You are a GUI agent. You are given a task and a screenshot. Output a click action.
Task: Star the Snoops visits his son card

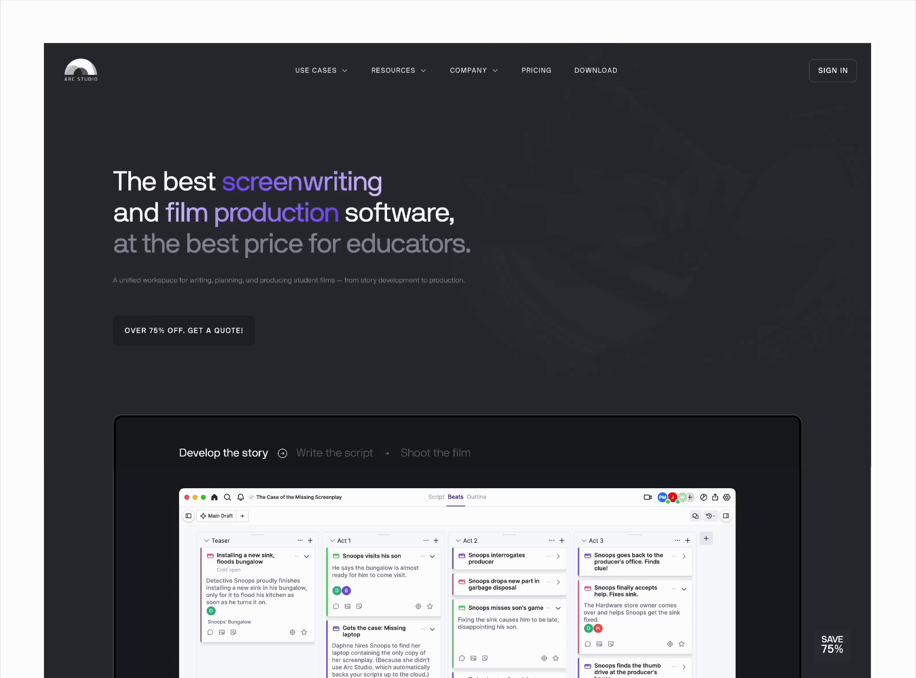click(430, 606)
